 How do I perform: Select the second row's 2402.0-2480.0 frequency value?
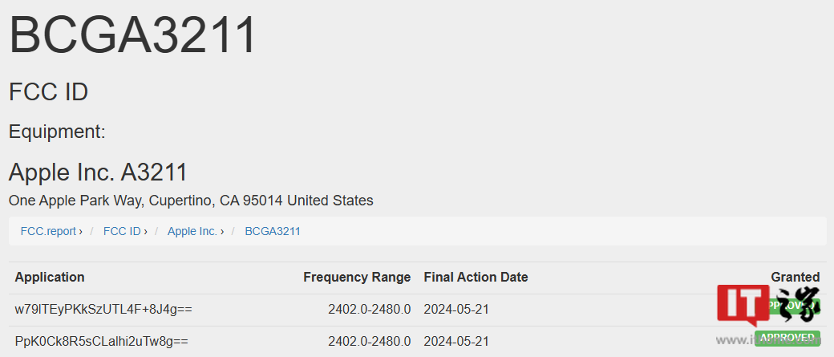tap(369, 341)
